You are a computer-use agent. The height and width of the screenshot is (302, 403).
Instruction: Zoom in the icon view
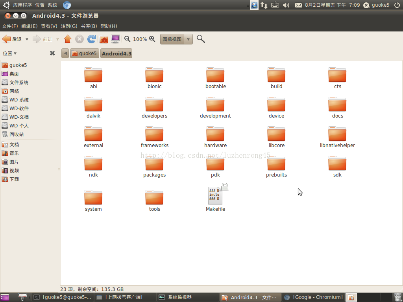point(152,39)
